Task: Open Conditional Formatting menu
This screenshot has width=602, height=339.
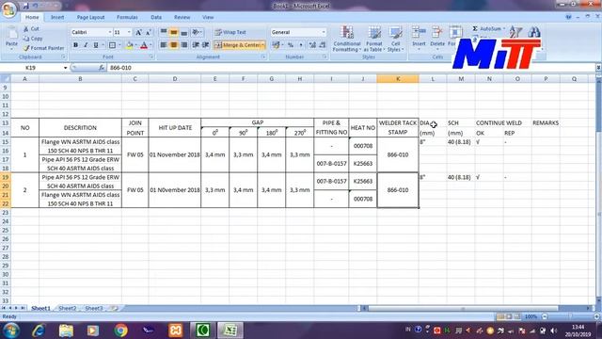Action: (x=347, y=39)
